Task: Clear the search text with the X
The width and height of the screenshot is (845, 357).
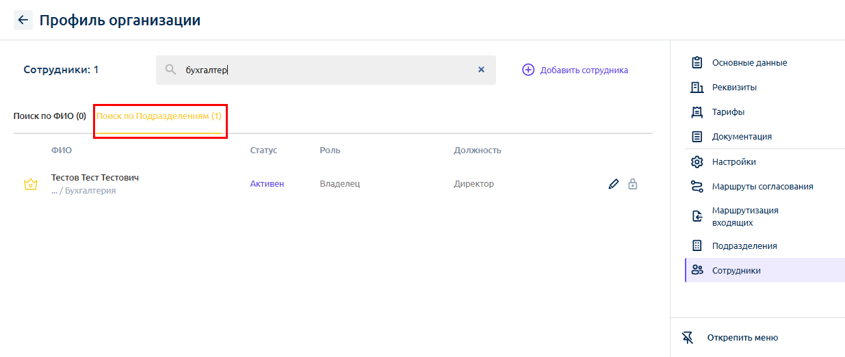Action: pyautogui.click(x=481, y=70)
